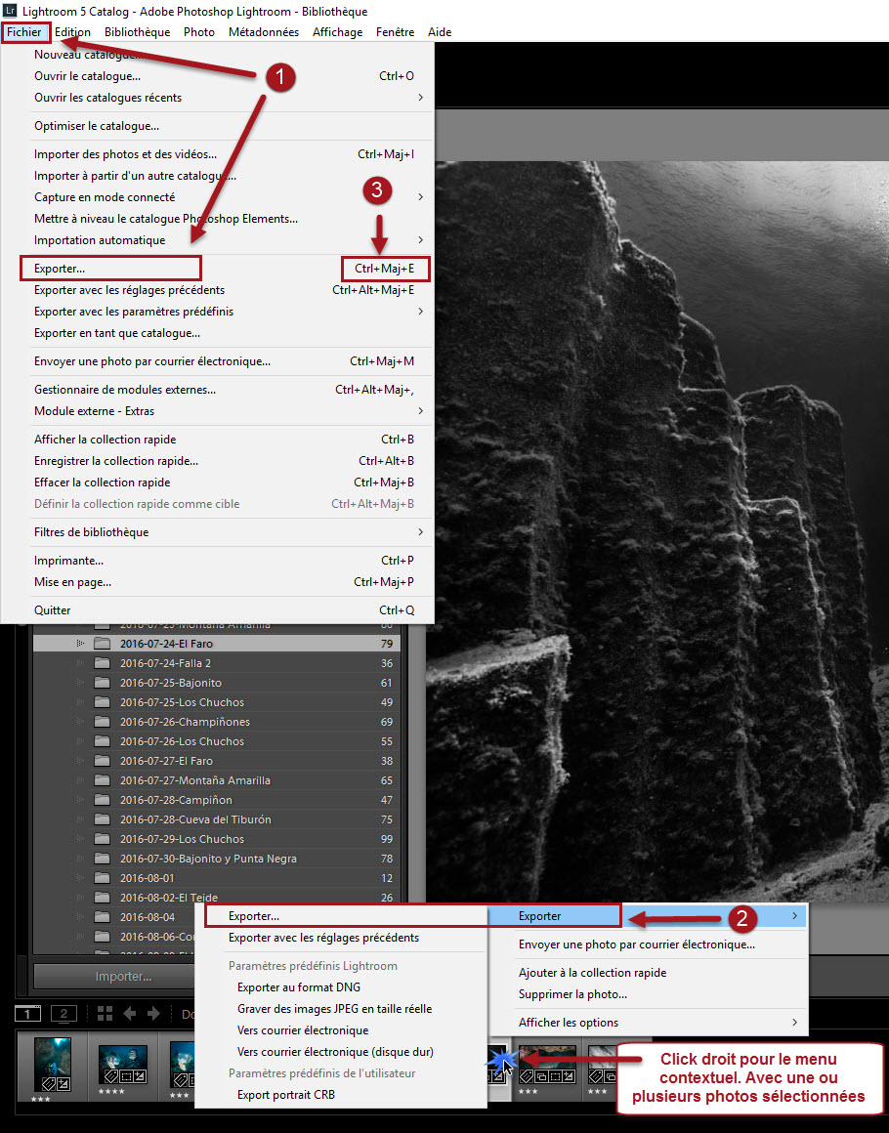Click the folder icon of 2016-07-27-Montaña Amarilla
This screenshot has width=889, height=1133.
click(102, 779)
